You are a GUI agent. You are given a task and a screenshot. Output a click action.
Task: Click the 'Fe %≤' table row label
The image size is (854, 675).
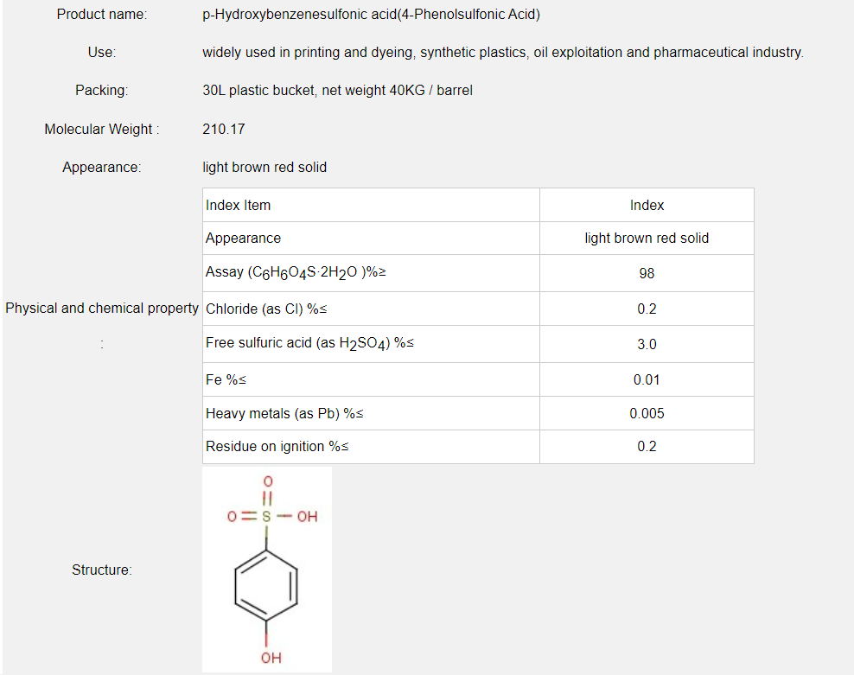226,380
